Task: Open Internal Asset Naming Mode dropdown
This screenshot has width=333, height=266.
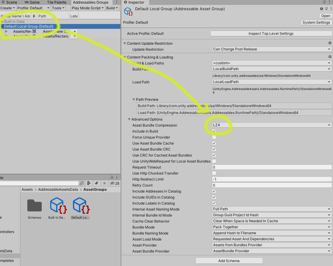Action: (272, 209)
